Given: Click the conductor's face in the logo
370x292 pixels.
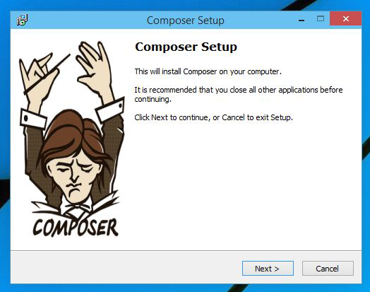Looking at the screenshot, I should tap(73, 180).
